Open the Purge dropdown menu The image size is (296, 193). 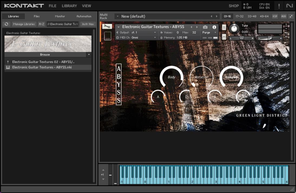(210, 32)
